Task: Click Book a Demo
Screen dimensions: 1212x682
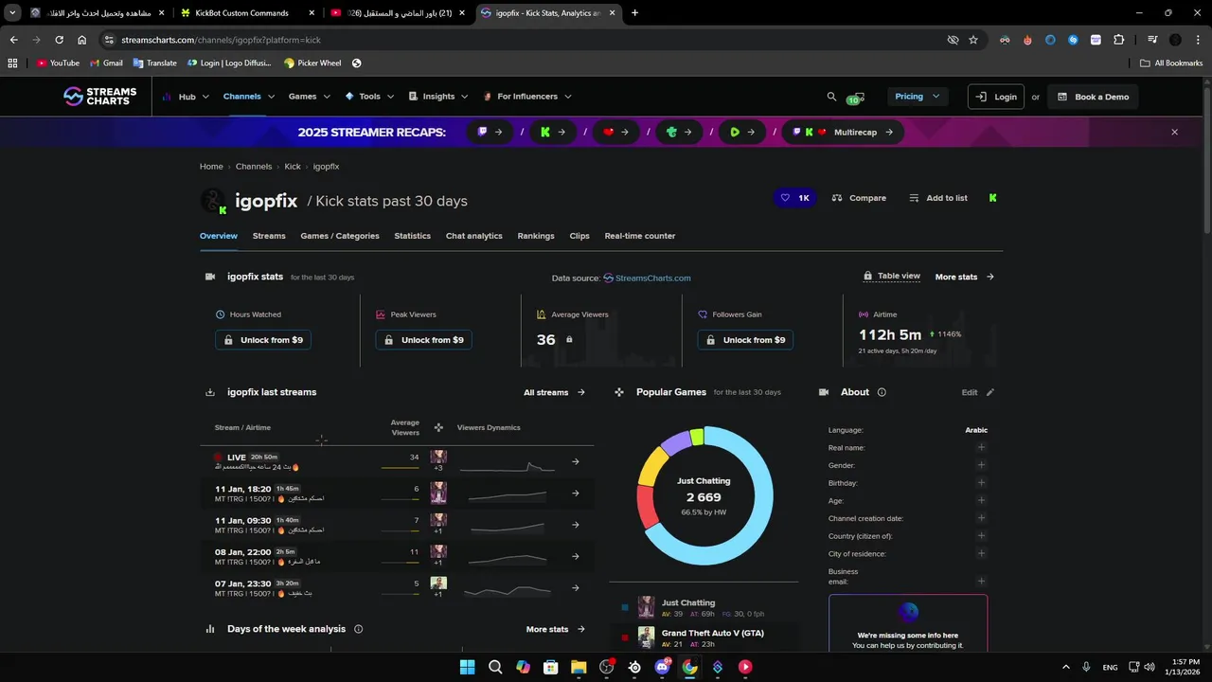Action: click(1093, 97)
